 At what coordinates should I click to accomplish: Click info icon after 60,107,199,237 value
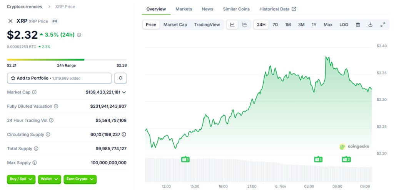(124, 134)
